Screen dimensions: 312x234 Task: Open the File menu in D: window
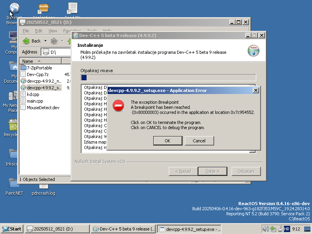pos(26,31)
